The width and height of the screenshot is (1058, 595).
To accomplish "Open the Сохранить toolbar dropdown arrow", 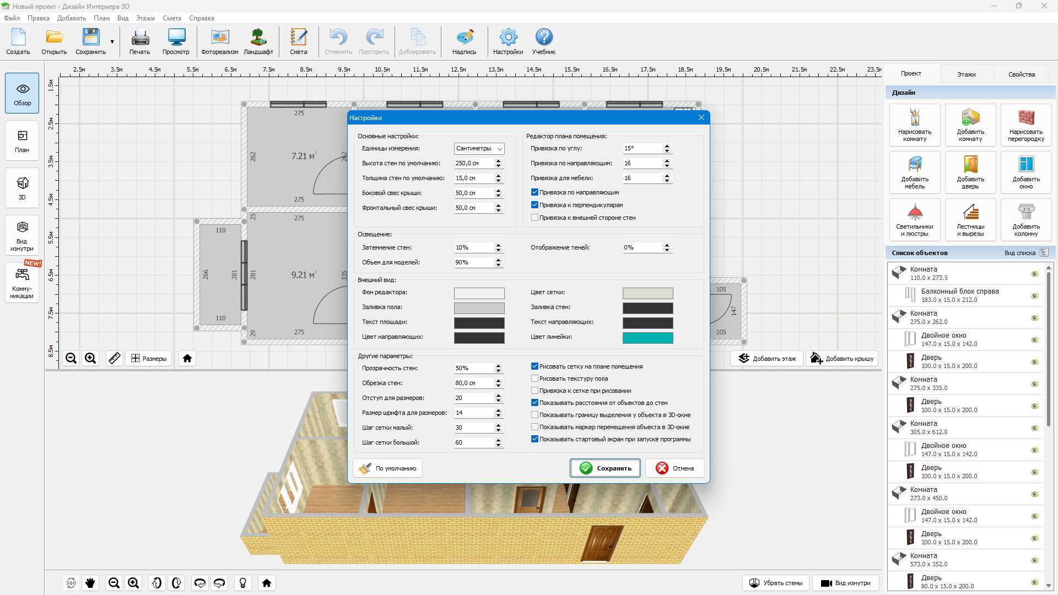I will pos(112,42).
